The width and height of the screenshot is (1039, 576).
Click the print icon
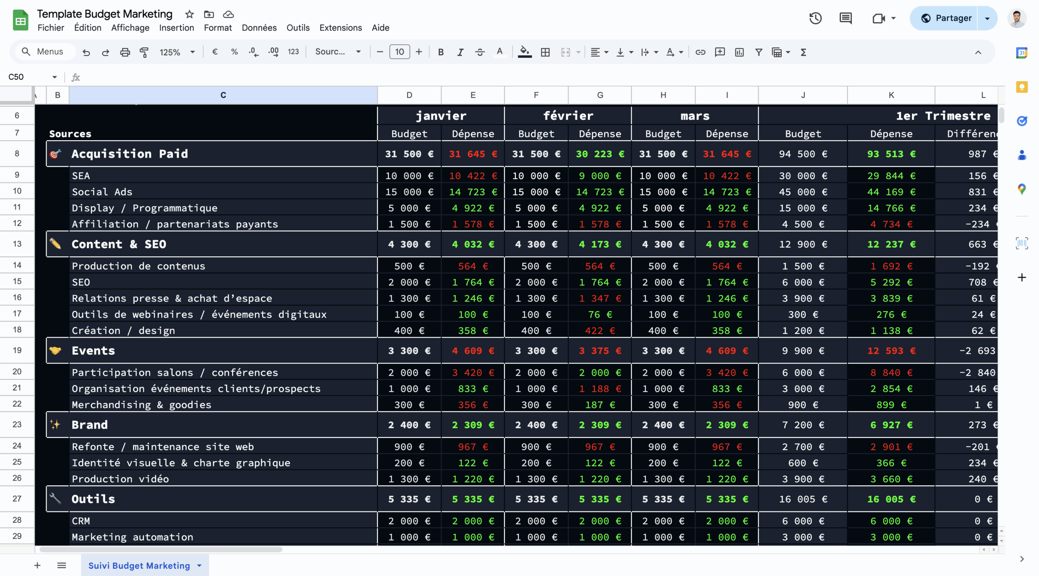(x=125, y=52)
